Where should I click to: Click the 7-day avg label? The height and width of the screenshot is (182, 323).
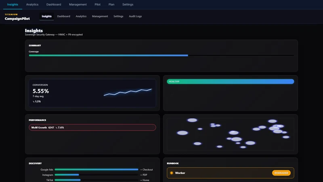pos(38,96)
